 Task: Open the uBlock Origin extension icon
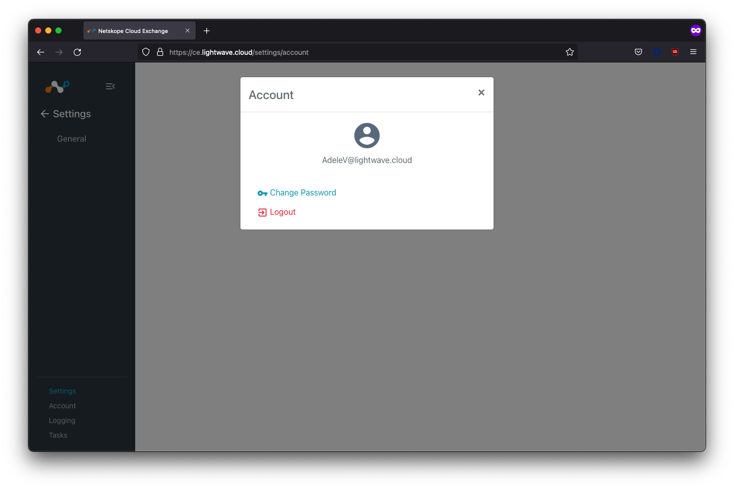coord(675,52)
